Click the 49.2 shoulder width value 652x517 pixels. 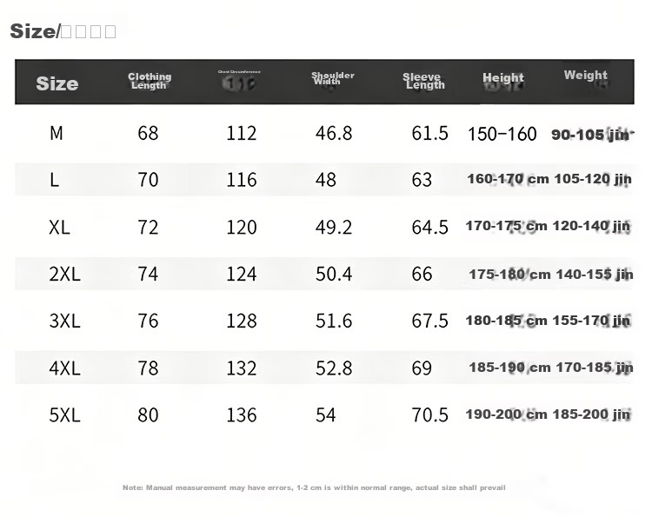[x=334, y=228]
